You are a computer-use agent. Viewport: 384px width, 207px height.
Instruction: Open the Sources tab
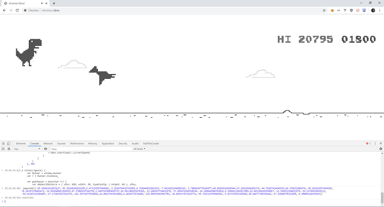pyautogui.click(x=61, y=143)
